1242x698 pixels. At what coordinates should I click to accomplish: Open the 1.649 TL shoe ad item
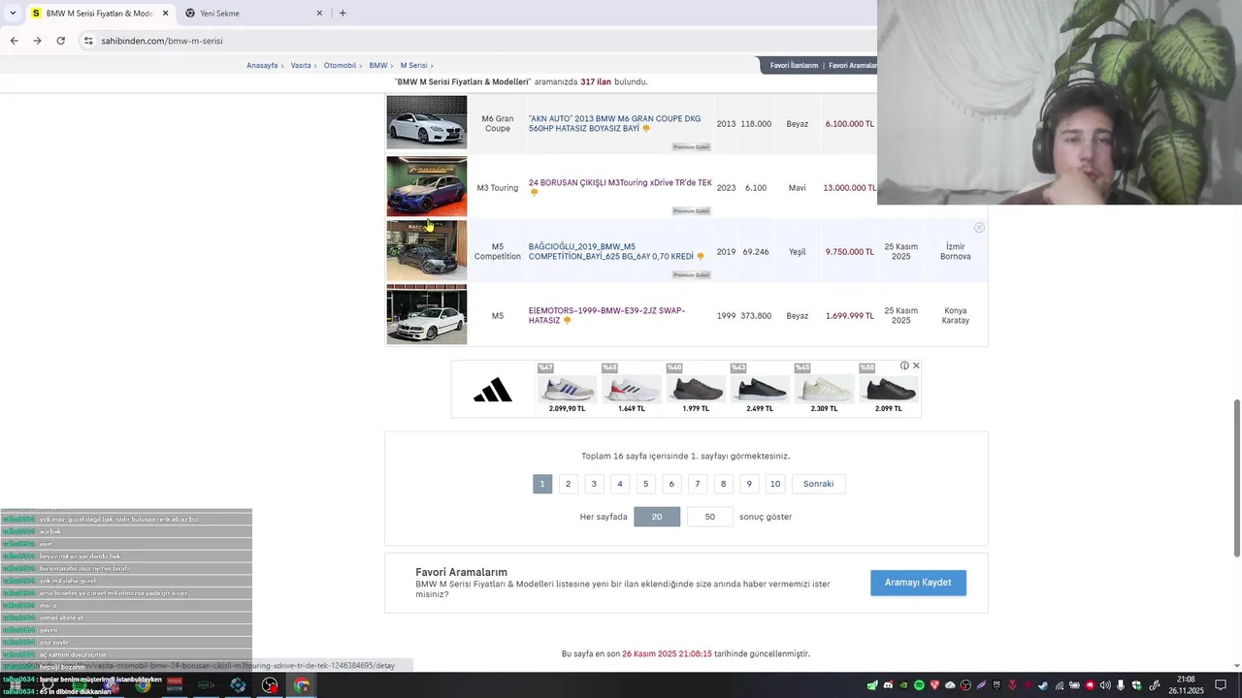point(632,389)
